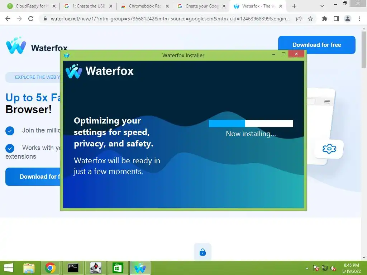Open the network tray icon
This screenshot has width=367, height=275.
[x=325, y=268]
